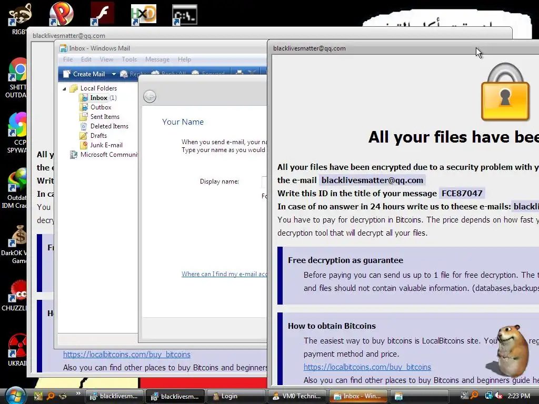The image size is (539, 404).
Task: Click 'Where can I find my e-mail account' link
Action: [x=224, y=274]
